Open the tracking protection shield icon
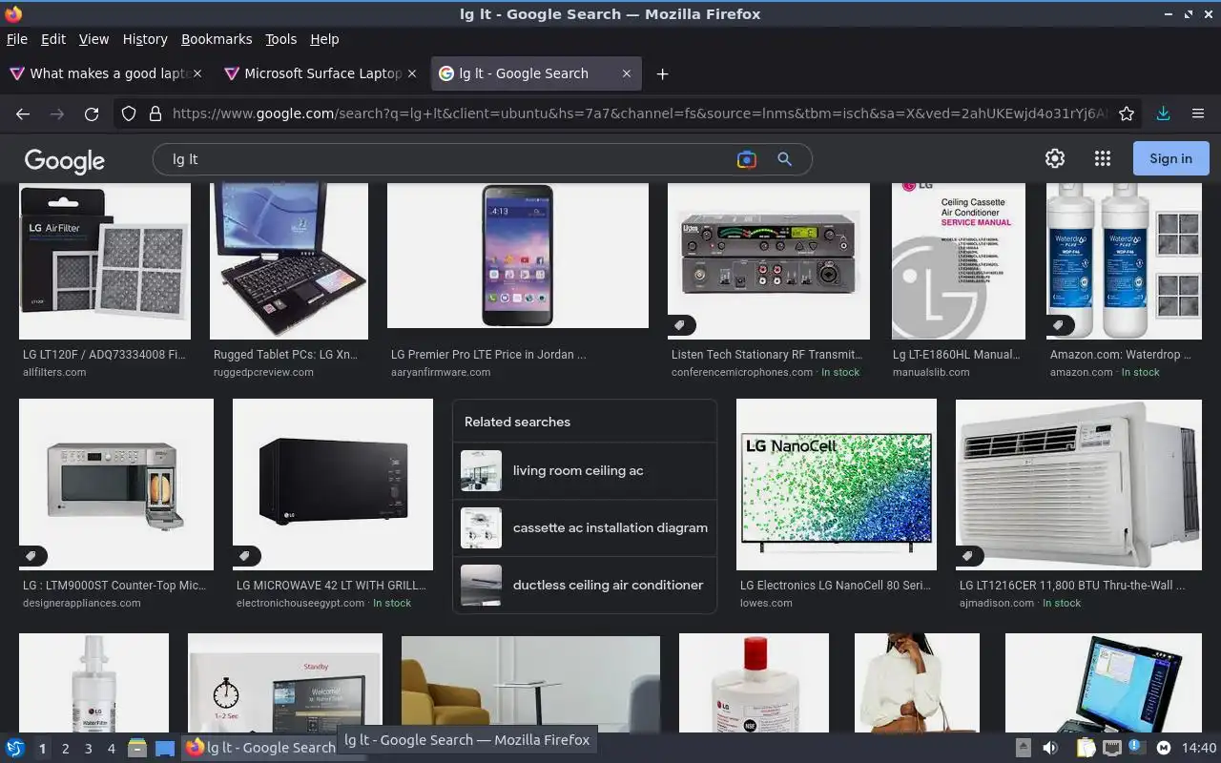Screen dimensions: 1221x763 click(x=129, y=113)
